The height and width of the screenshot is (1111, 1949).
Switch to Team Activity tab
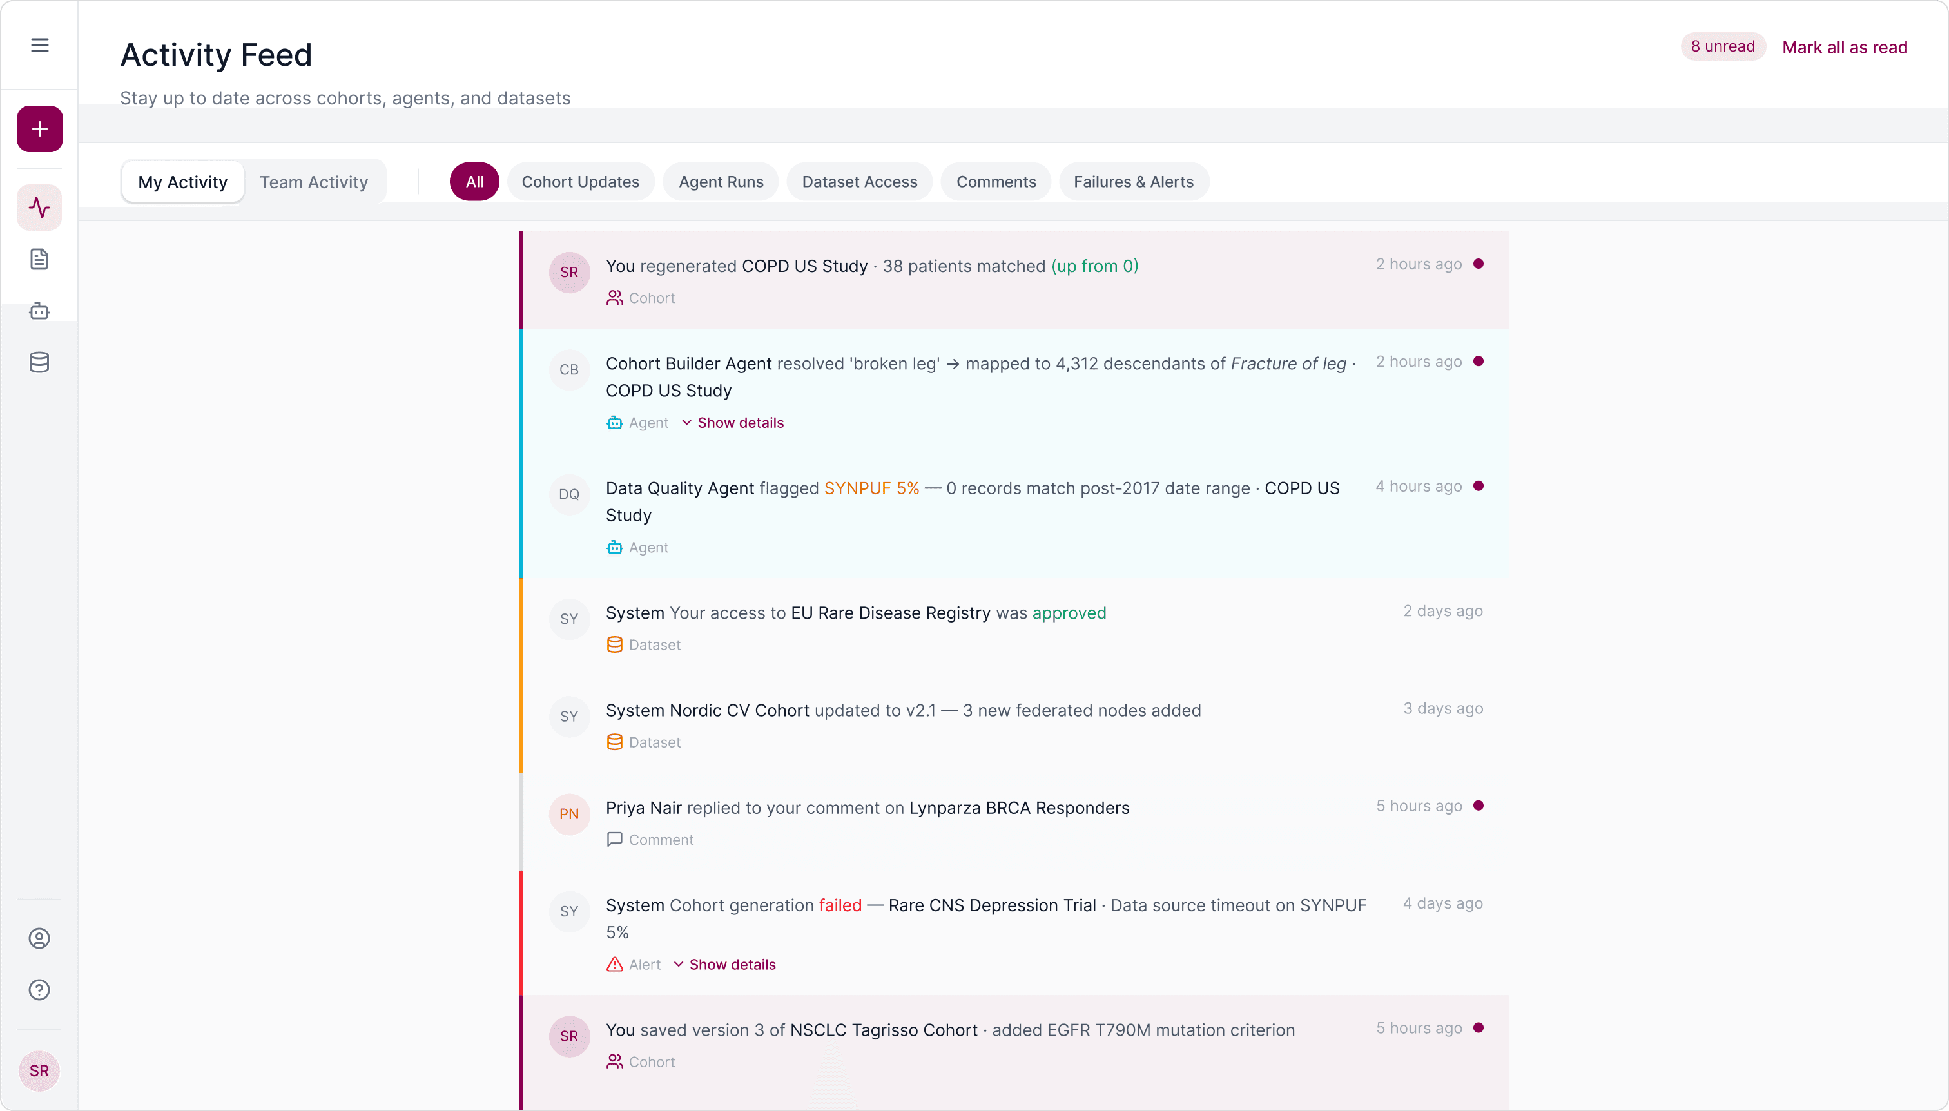click(314, 182)
